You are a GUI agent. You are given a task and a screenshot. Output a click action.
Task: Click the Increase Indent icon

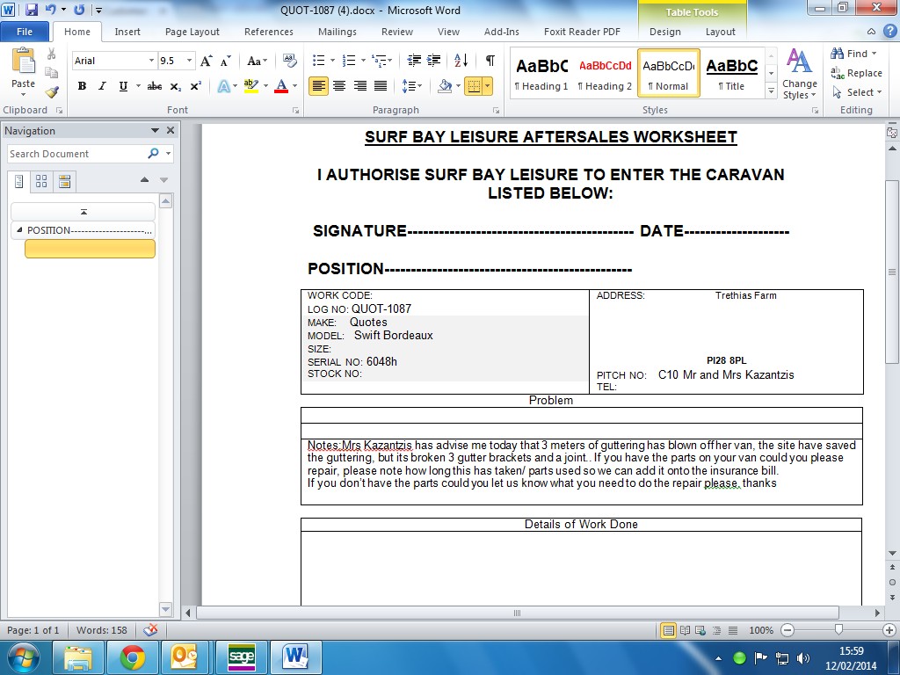tap(433, 61)
